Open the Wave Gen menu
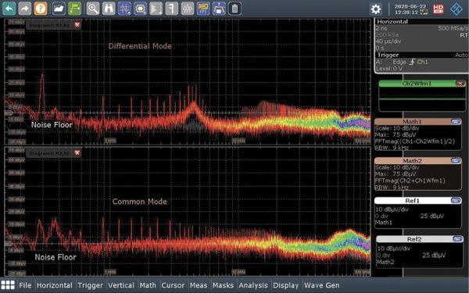Image resolution: width=469 pixels, height=293 pixels. [321, 285]
